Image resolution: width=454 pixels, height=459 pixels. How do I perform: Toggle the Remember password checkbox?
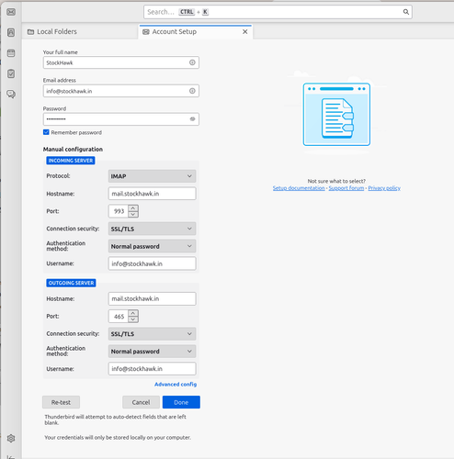click(x=46, y=132)
